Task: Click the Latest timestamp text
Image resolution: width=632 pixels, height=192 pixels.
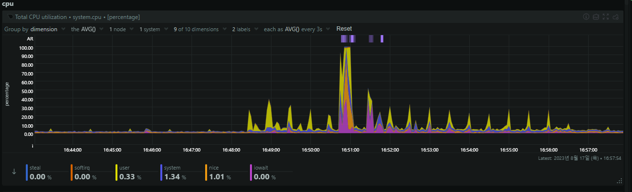Action: click(579, 158)
